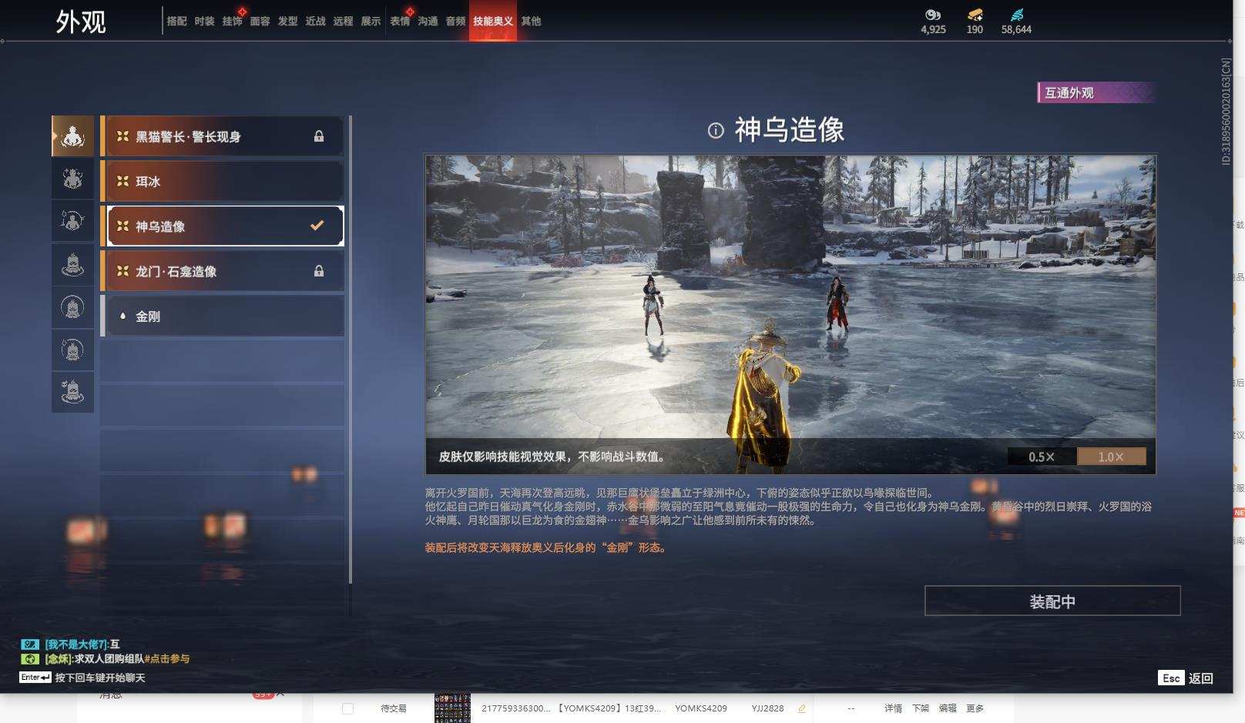Open the 发型 tab
The image size is (1245, 723).
click(x=287, y=21)
